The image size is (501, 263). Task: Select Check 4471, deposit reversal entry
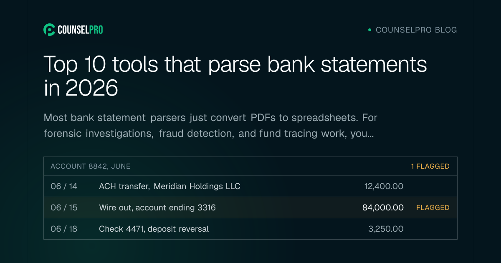coord(154,229)
